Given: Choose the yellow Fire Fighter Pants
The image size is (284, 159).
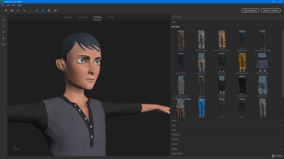Looking at the screenshot, I should pos(242,63).
